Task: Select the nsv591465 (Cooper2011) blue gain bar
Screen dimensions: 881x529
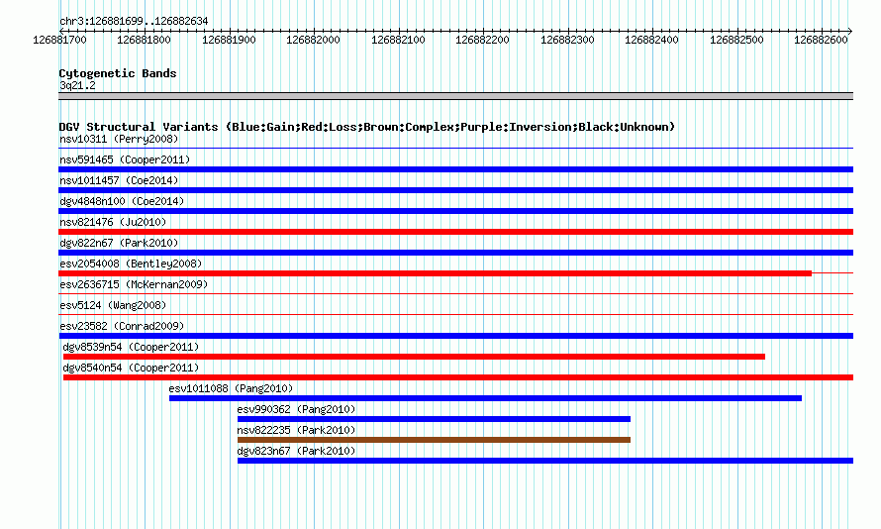Action: (x=455, y=169)
